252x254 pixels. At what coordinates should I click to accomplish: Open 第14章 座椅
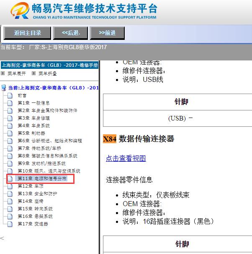click(31, 201)
